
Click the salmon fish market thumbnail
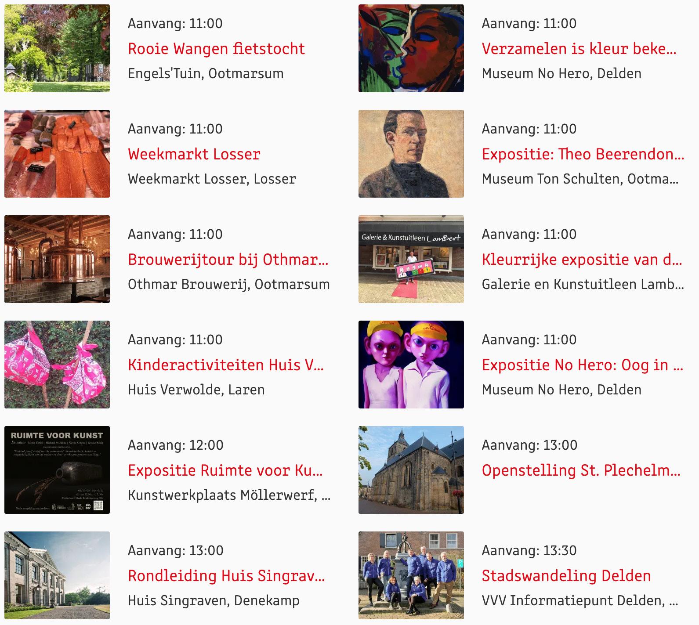click(57, 154)
